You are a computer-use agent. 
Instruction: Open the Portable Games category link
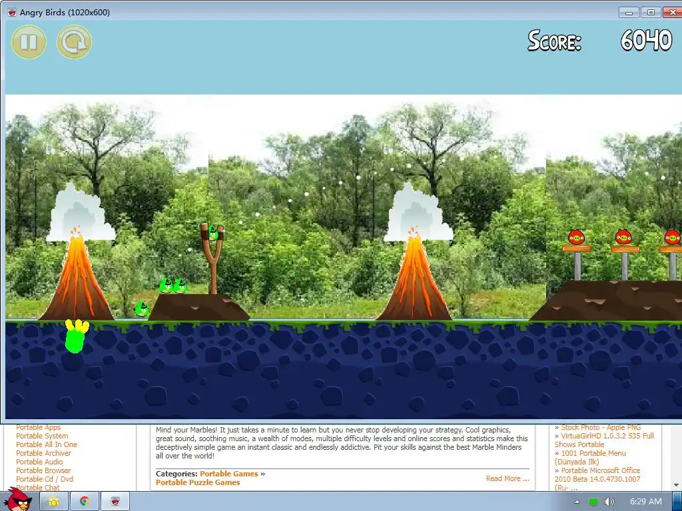pyautogui.click(x=229, y=474)
